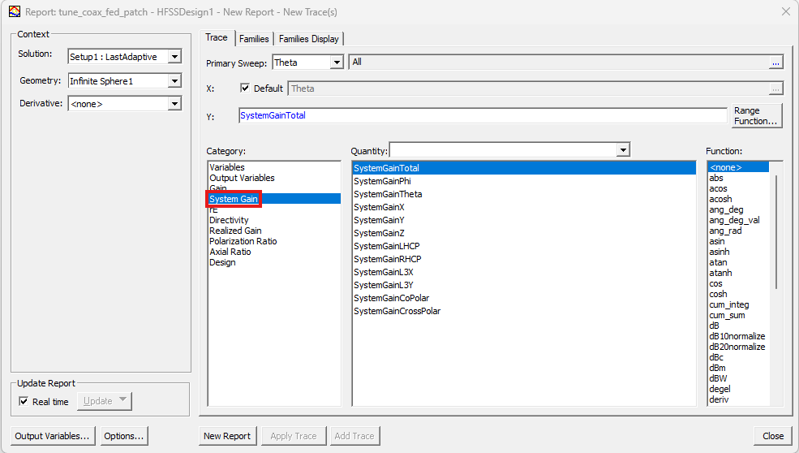Disable the Real time update checkbox
799x453 pixels.
[x=24, y=401]
